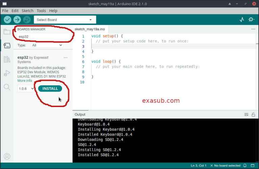Click the void setup() code line

[107, 36]
